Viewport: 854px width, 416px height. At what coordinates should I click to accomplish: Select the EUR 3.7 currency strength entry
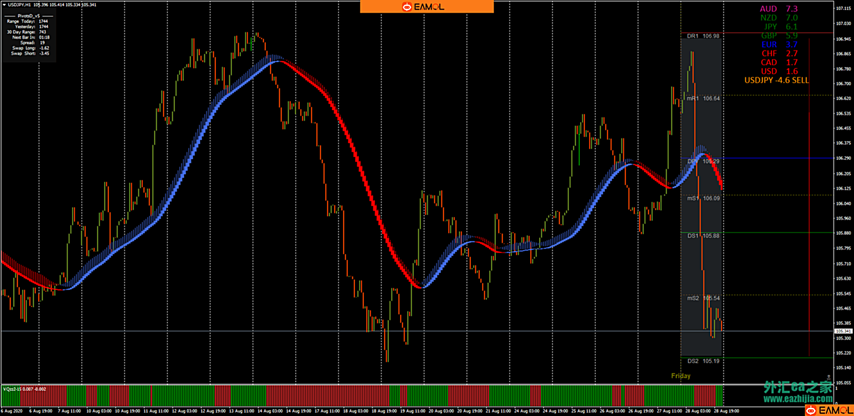[x=779, y=45]
